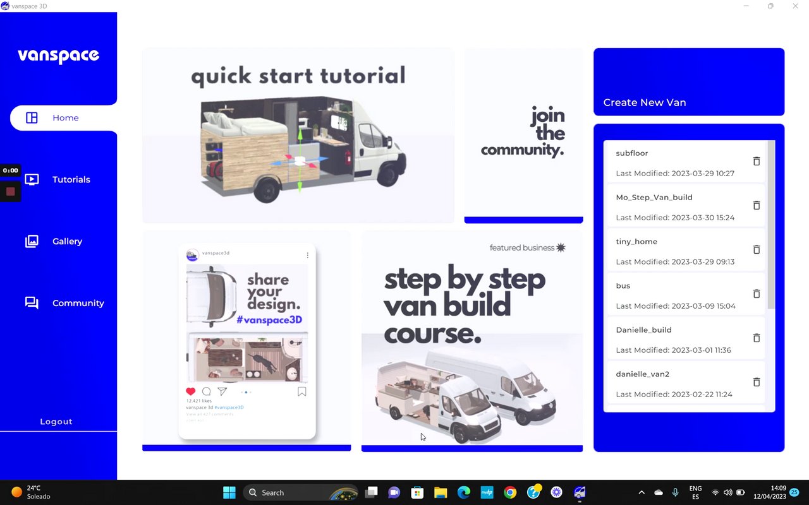This screenshot has height=505, width=809.
Task: Open the Danielle_build project
Action: click(684, 338)
